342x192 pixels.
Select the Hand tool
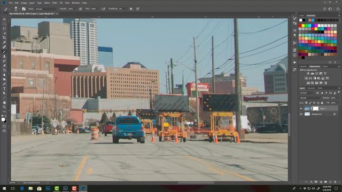tap(4, 102)
